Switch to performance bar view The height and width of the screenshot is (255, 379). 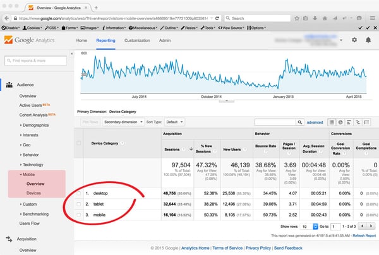pos(349,122)
